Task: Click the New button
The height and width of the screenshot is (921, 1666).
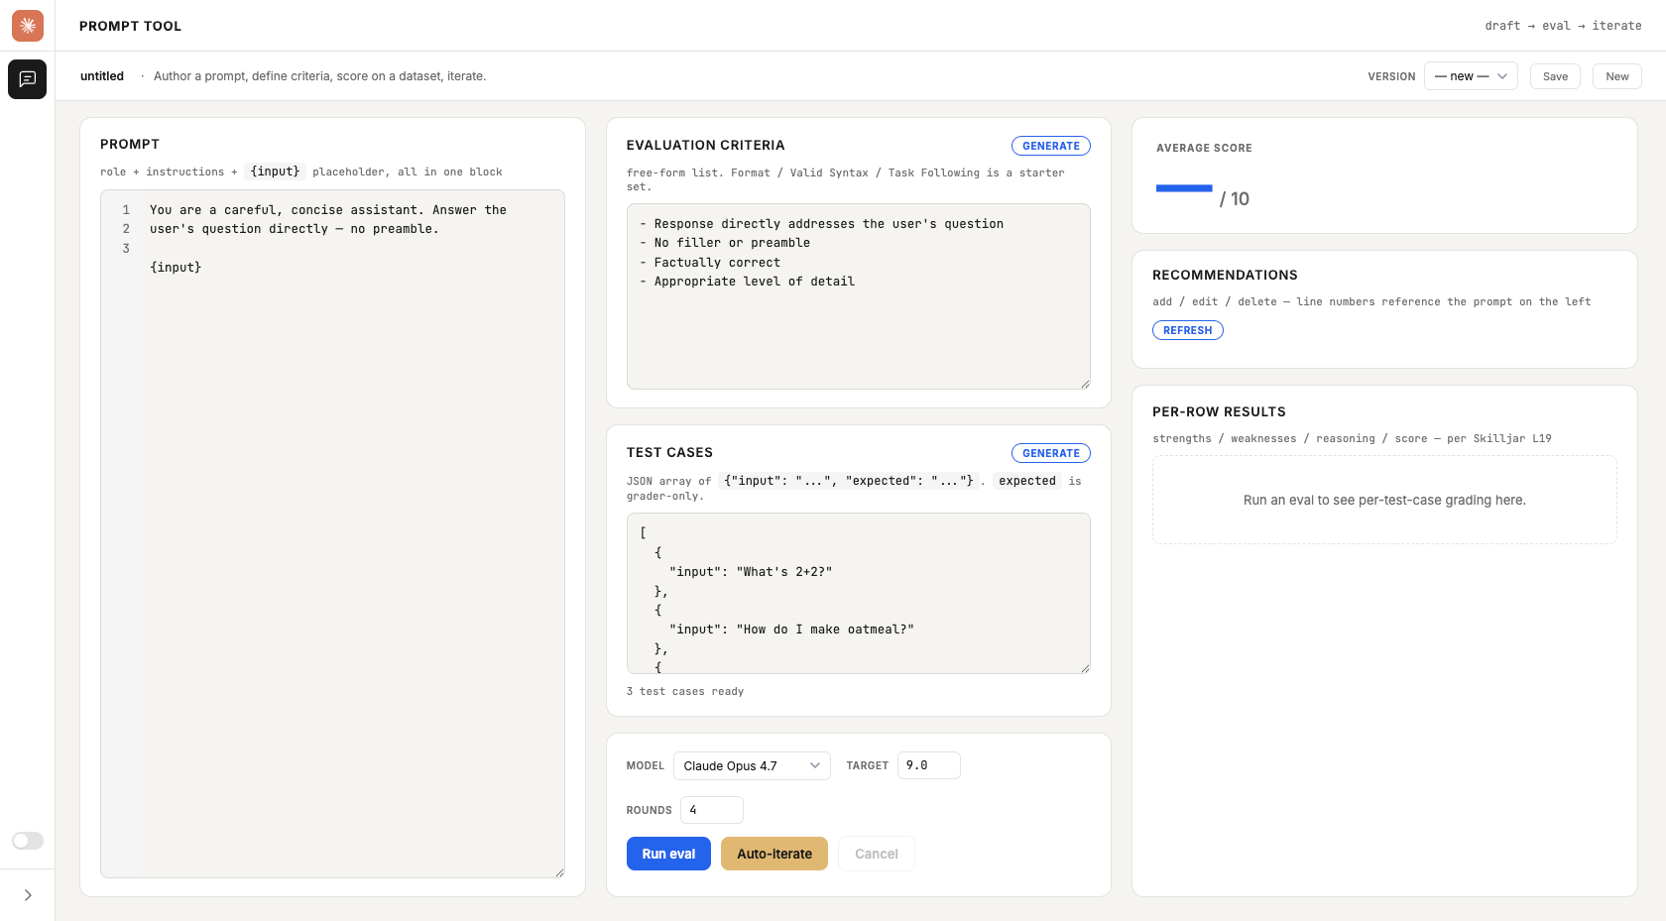Action: (1616, 76)
